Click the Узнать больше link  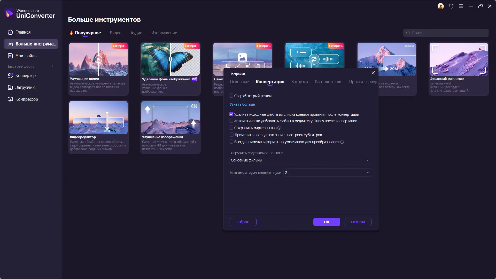(242, 104)
